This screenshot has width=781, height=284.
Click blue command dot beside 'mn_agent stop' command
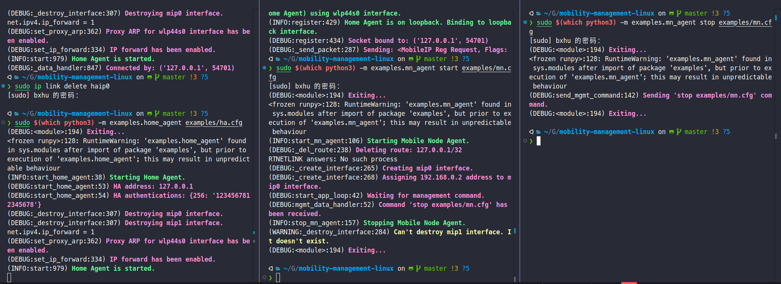coord(525,22)
